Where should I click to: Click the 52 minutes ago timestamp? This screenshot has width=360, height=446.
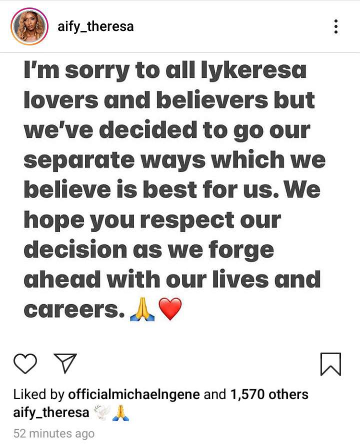pos(53,433)
